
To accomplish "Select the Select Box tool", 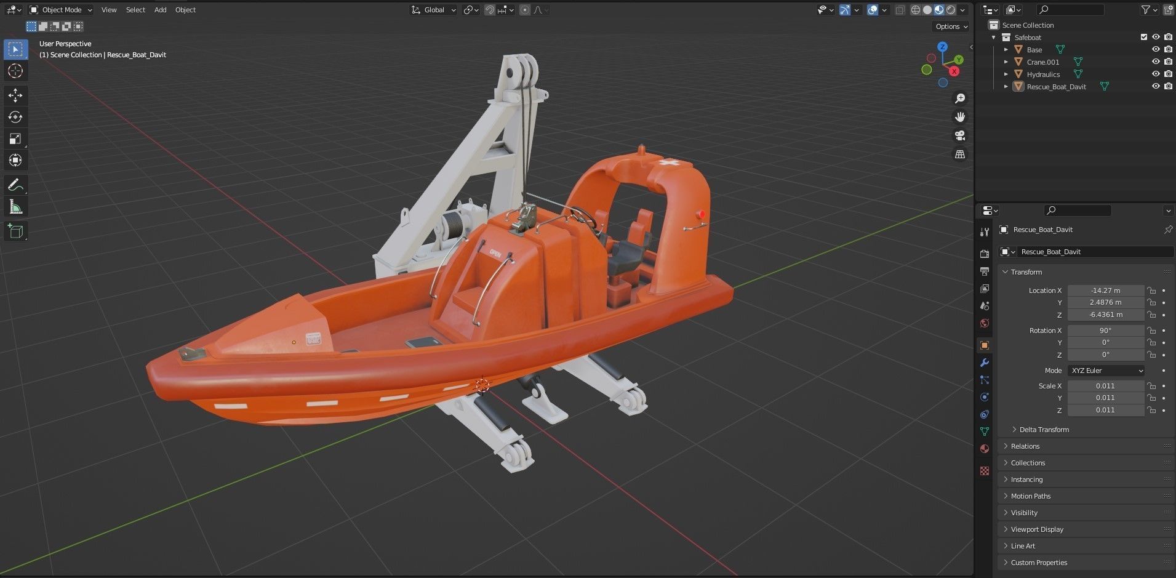I will click(15, 49).
